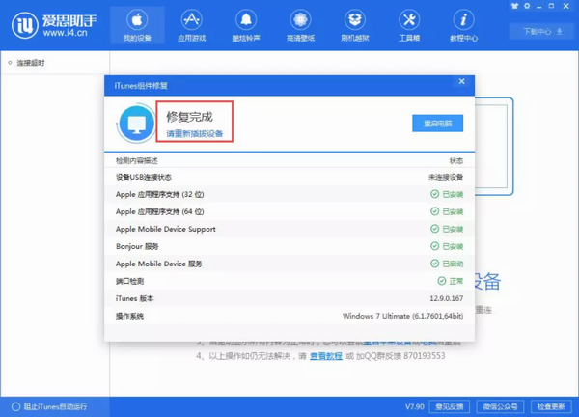The width and height of the screenshot is (579, 417).
Task: Select 连接超时 item in left sidebar
Action: tap(31, 63)
